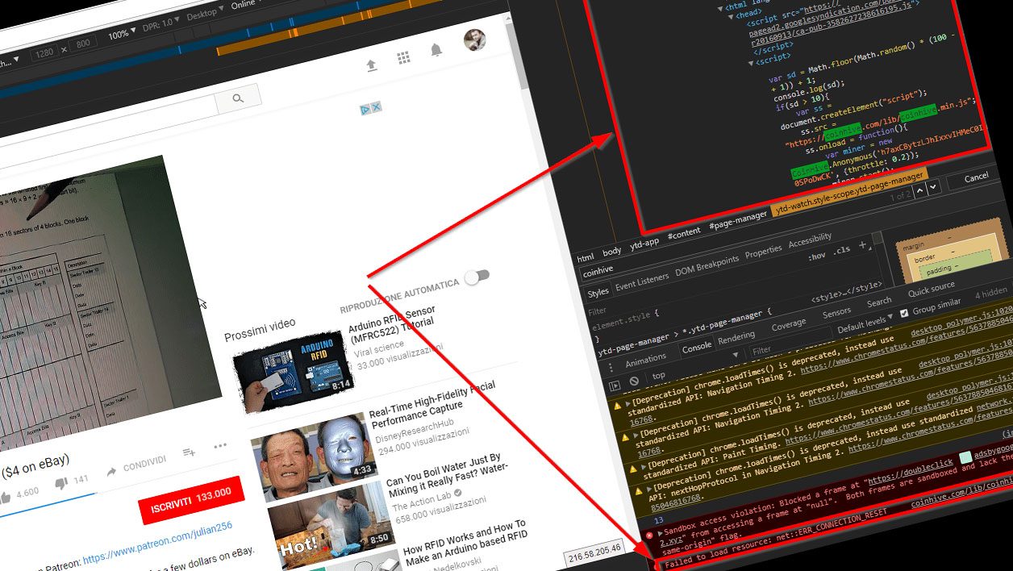Toggle the .cls element classes button
The height and width of the screenshot is (571, 1013).
click(x=842, y=250)
